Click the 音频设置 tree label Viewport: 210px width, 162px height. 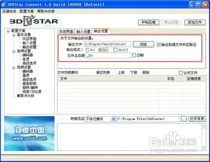pos(24,51)
